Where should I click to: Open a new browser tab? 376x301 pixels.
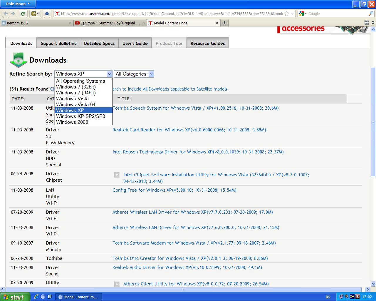[224, 23]
